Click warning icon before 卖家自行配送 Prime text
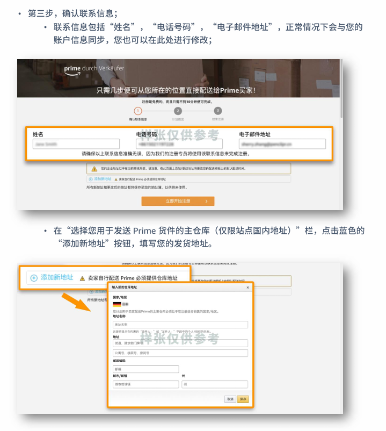 (x=82, y=278)
